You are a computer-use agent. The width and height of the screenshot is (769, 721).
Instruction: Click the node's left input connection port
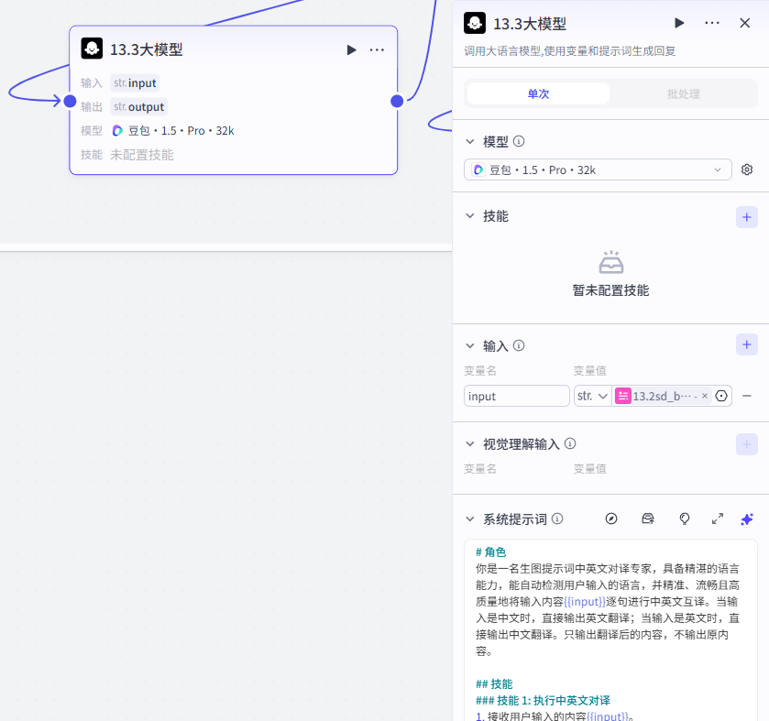coord(71,101)
